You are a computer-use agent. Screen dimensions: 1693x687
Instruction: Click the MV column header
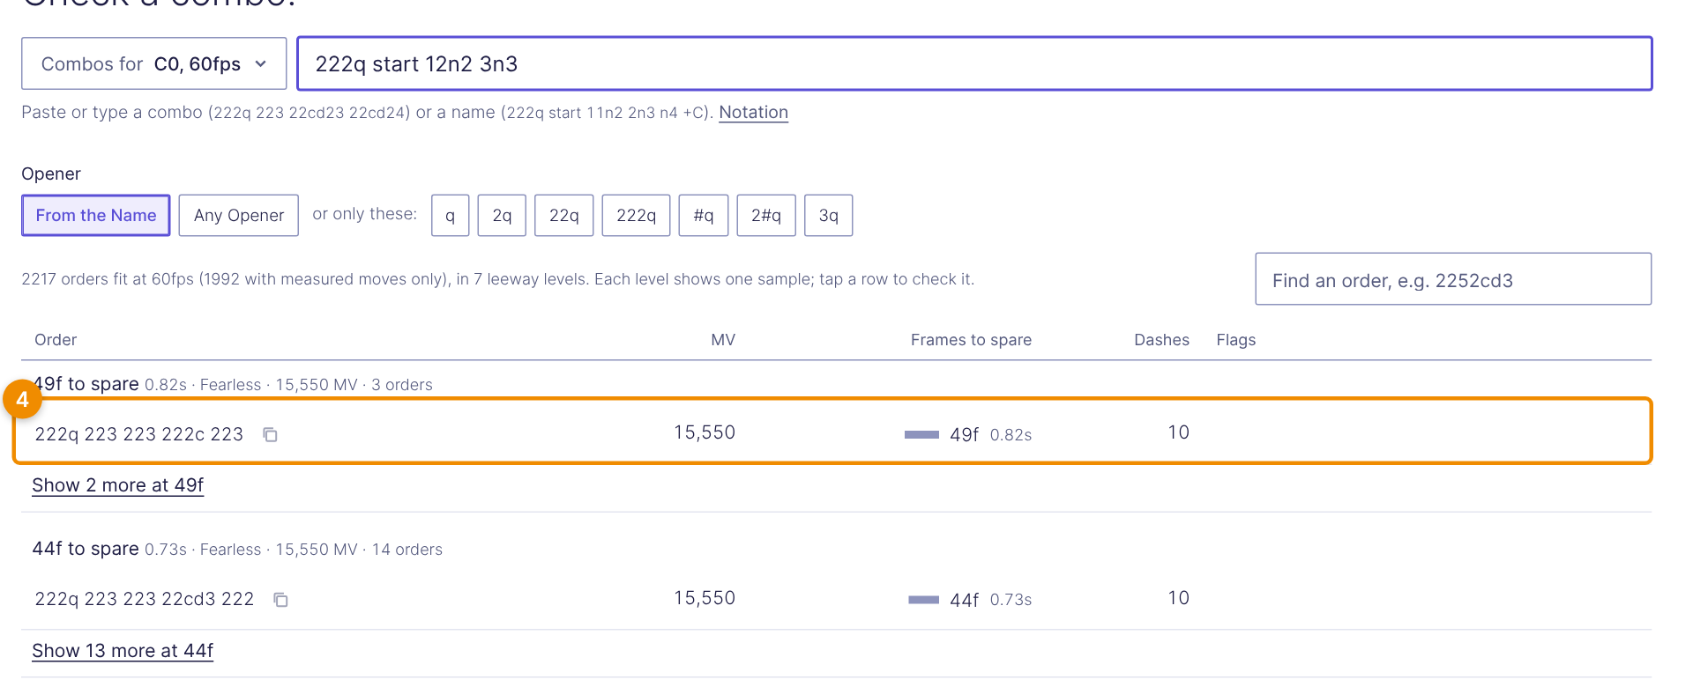pyautogui.click(x=723, y=340)
